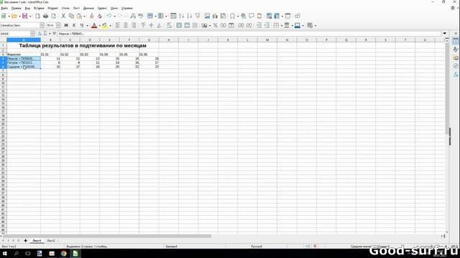Click the Format as percent icon
The height and width of the screenshot is (258, 460).
(216, 26)
